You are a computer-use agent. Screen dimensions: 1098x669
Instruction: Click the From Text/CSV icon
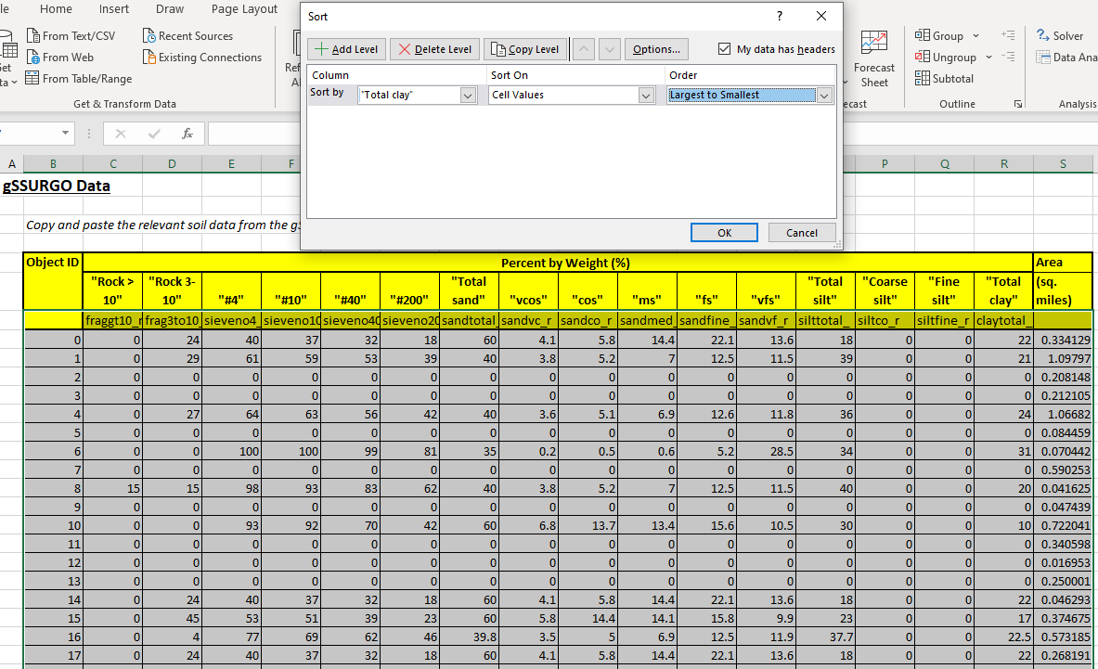(33, 36)
